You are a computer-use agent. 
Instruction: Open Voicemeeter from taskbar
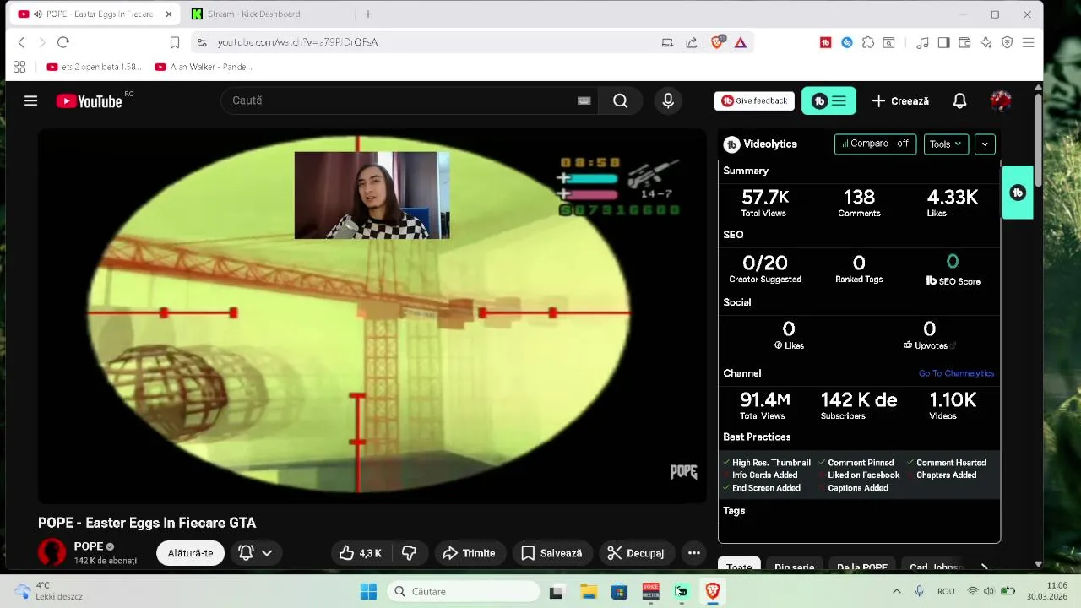650,592
